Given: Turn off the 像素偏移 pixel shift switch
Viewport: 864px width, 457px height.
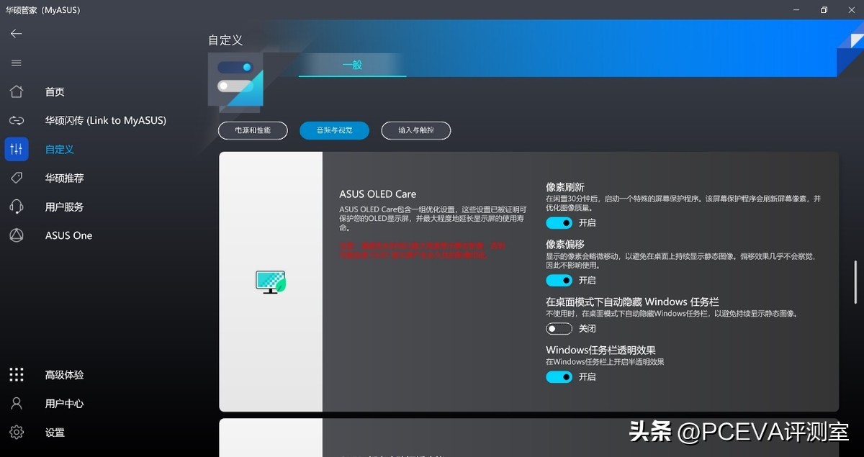Looking at the screenshot, I should (559, 280).
